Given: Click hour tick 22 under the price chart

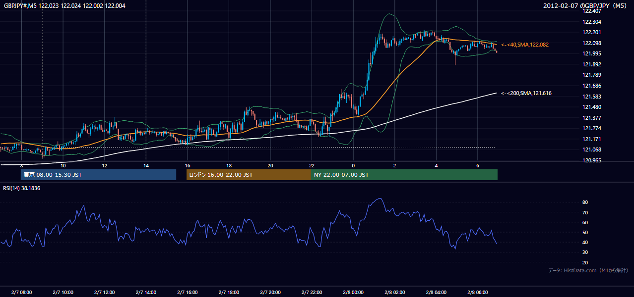Looking at the screenshot, I should click(312, 166).
